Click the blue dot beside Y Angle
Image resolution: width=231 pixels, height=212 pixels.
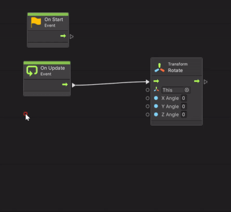point(156,106)
